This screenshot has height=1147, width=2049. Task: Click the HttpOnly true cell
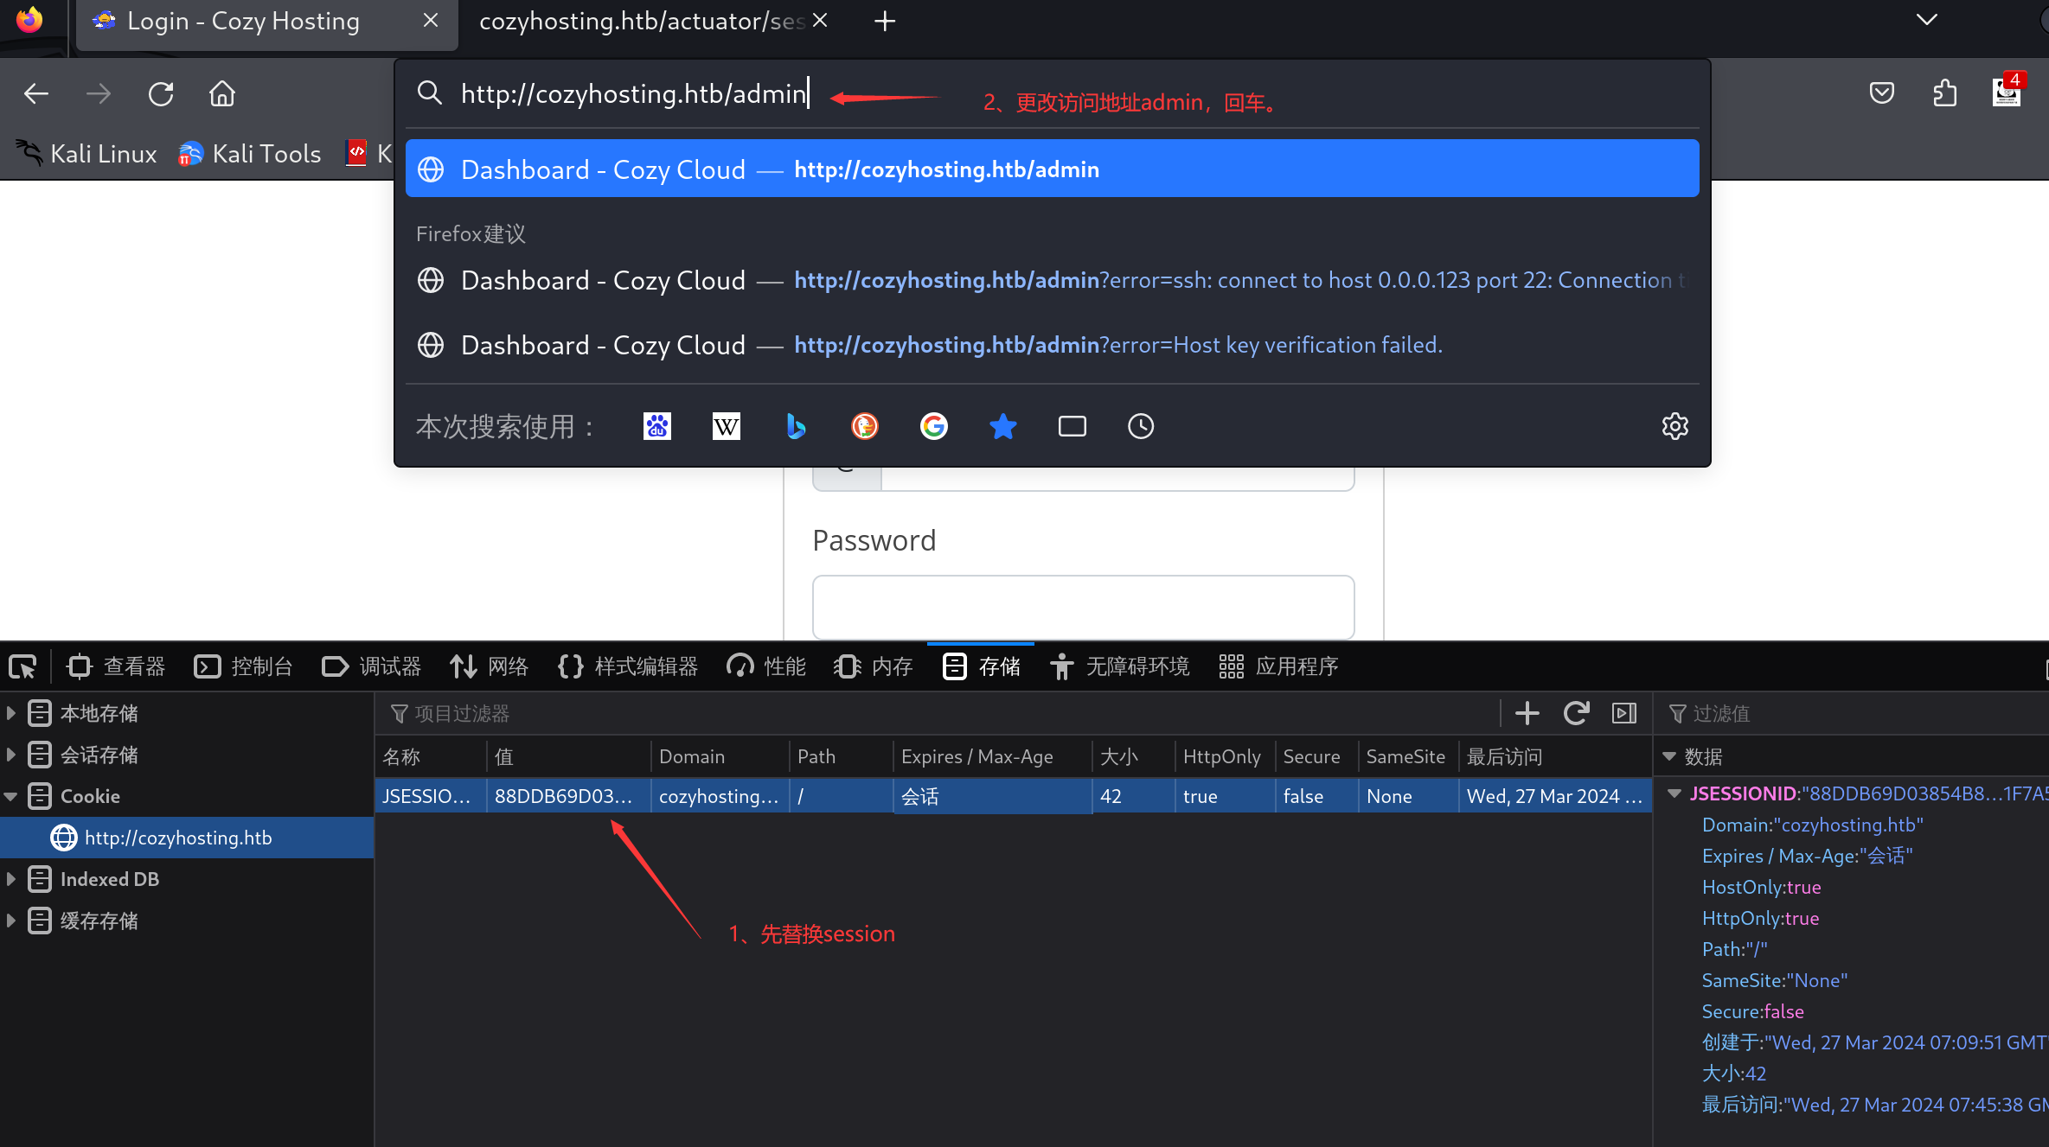(1225, 796)
